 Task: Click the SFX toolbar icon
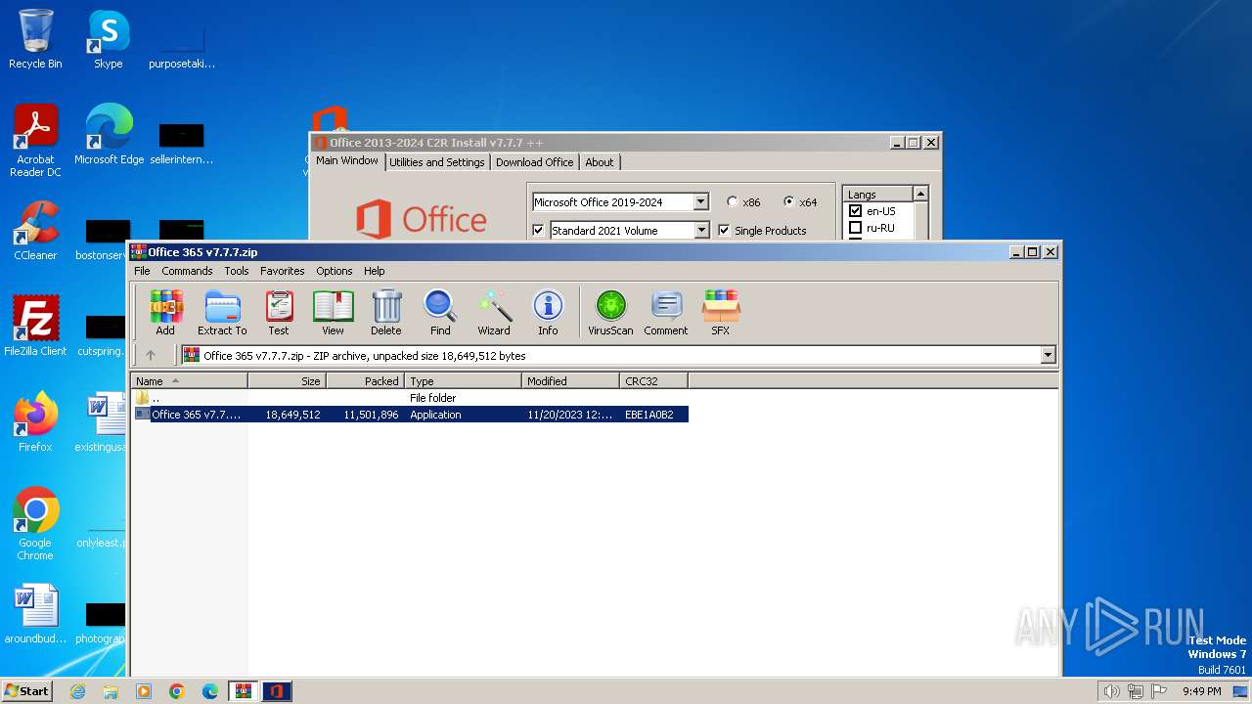[x=721, y=313]
